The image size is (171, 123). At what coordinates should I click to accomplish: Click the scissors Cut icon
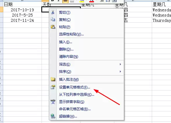[53, 12]
